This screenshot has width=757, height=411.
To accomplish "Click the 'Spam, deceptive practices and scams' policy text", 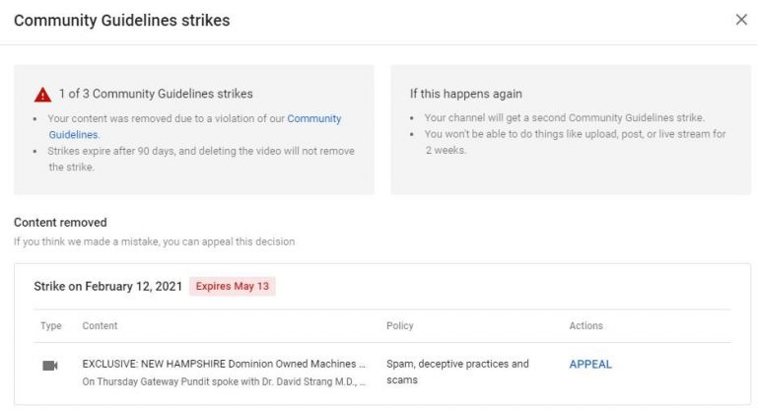I will coord(457,372).
